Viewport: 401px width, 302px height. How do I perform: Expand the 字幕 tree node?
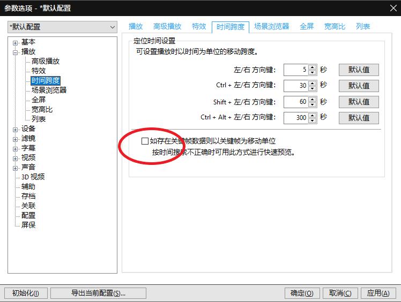click(x=15, y=149)
